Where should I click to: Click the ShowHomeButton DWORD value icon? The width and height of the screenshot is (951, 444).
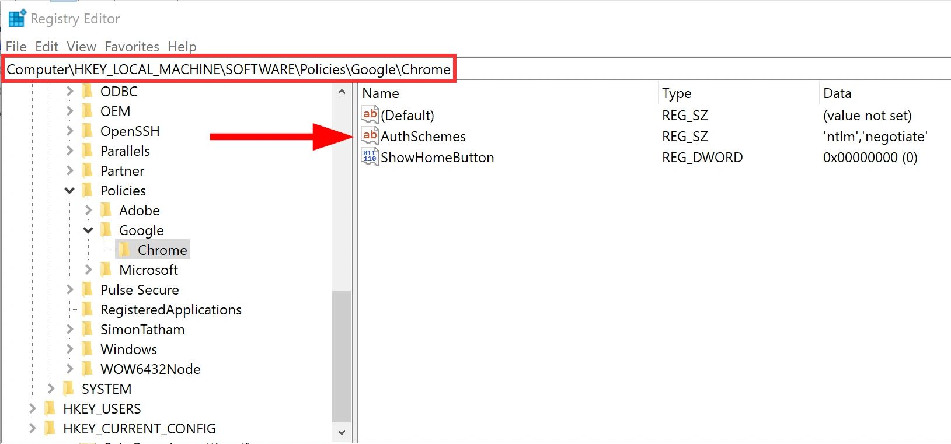(x=370, y=157)
